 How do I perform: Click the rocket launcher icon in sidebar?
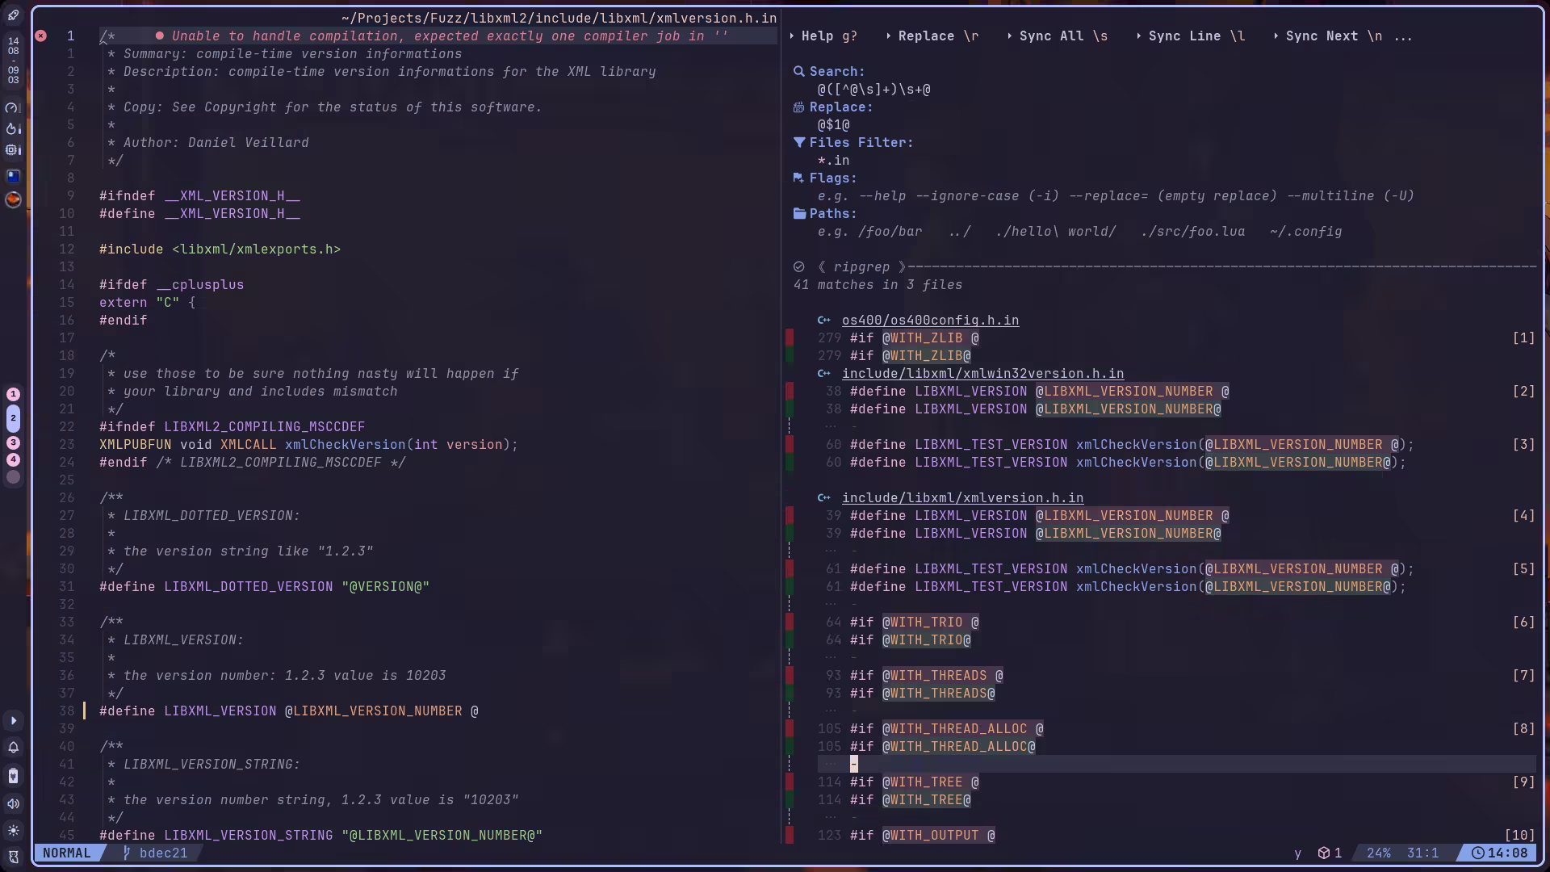tap(14, 15)
